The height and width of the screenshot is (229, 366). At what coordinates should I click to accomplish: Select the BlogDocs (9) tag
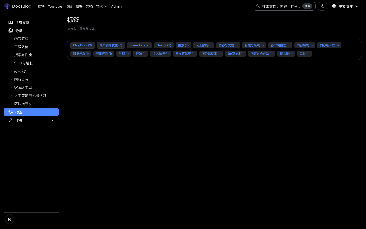click(x=83, y=45)
